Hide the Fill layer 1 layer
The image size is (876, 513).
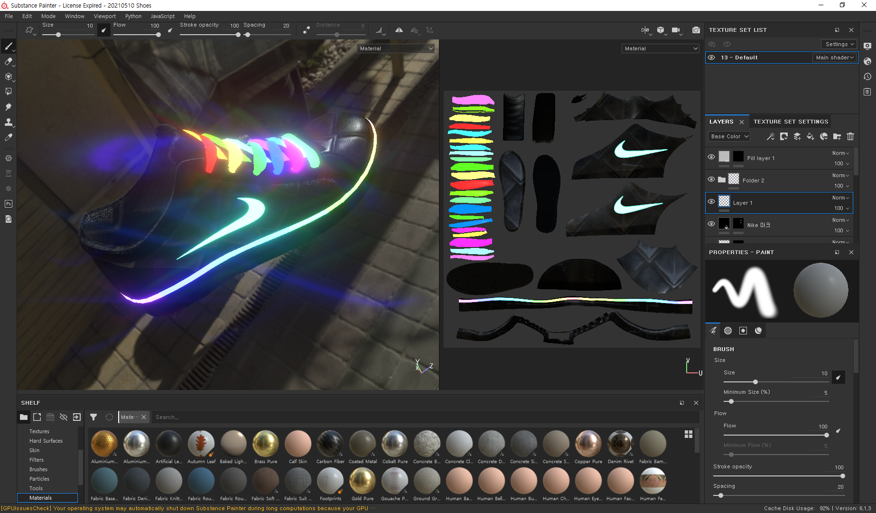711,157
